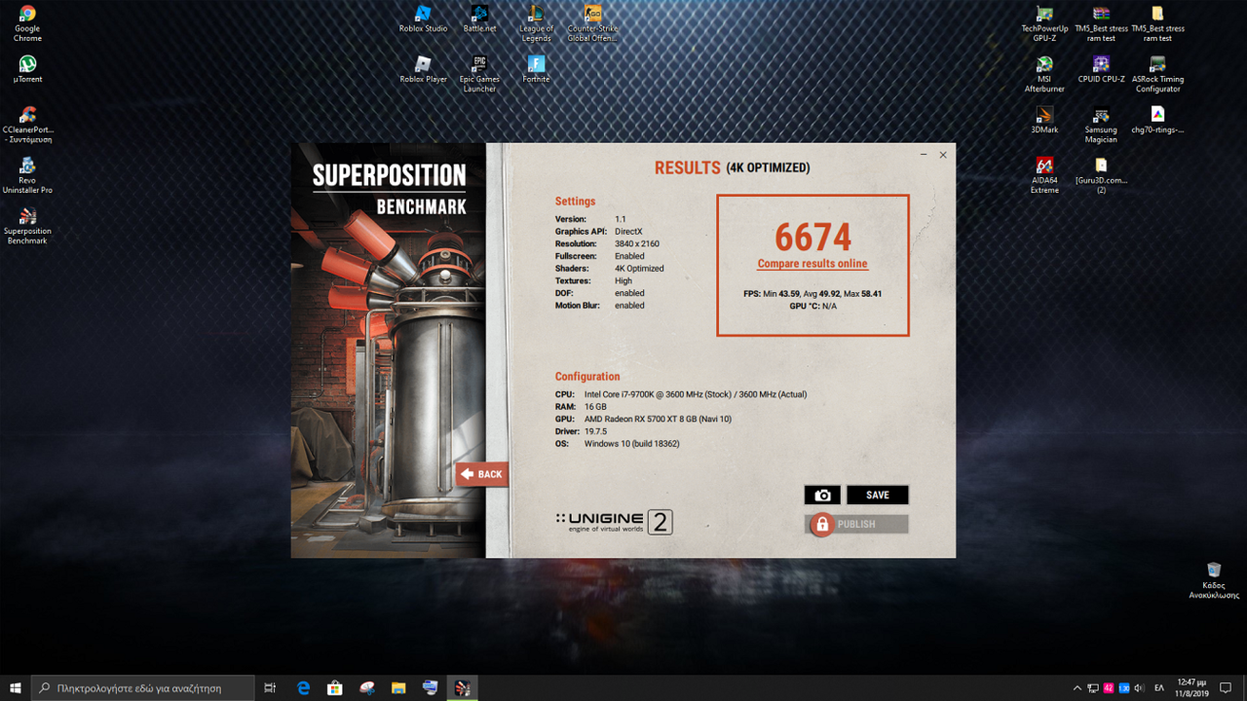
Task: Launch League of Legends shortcut
Action: pos(536,23)
